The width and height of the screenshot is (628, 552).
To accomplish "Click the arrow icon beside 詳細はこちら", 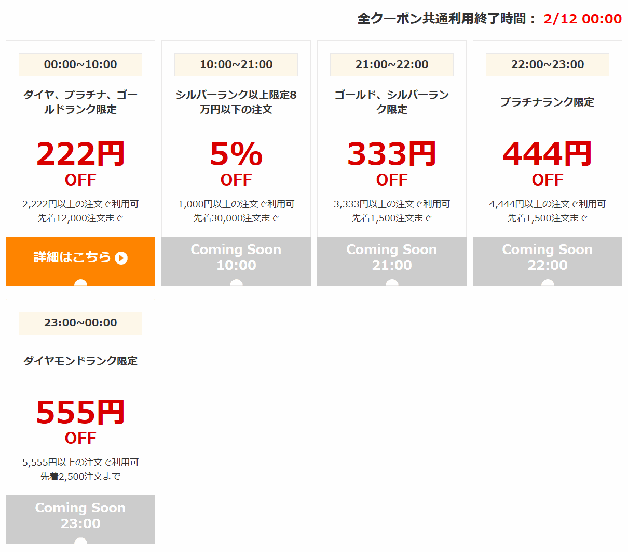I will 121,258.
